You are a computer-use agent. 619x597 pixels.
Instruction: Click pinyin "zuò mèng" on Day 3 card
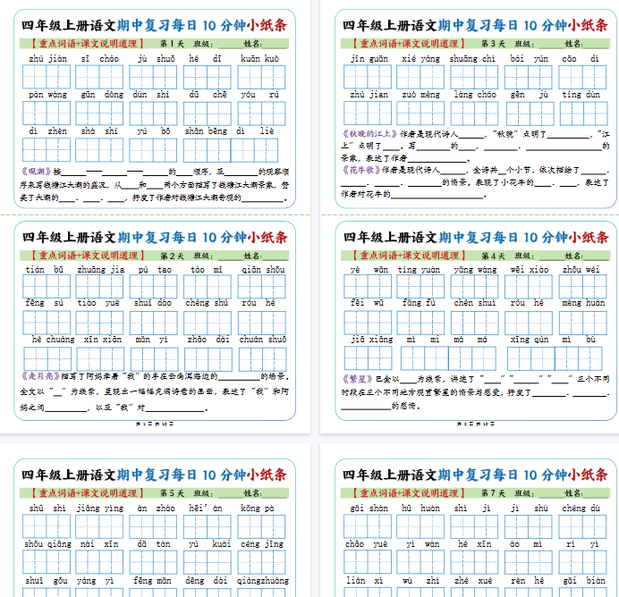coord(420,95)
